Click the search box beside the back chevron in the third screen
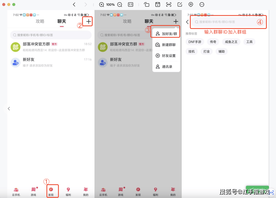This screenshot has width=276, height=198. pyautogui.click(x=228, y=22)
